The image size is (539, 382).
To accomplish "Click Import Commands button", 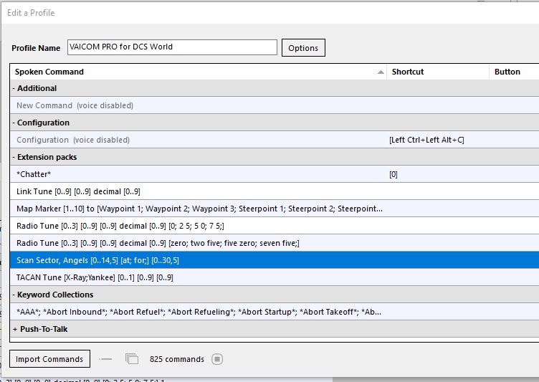I will [x=49, y=359].
